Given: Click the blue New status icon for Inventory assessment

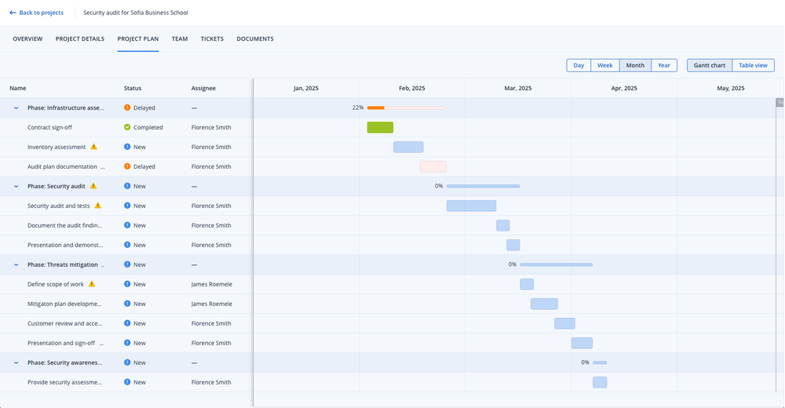Looking at the screenshot, I should tap(127, 147).
